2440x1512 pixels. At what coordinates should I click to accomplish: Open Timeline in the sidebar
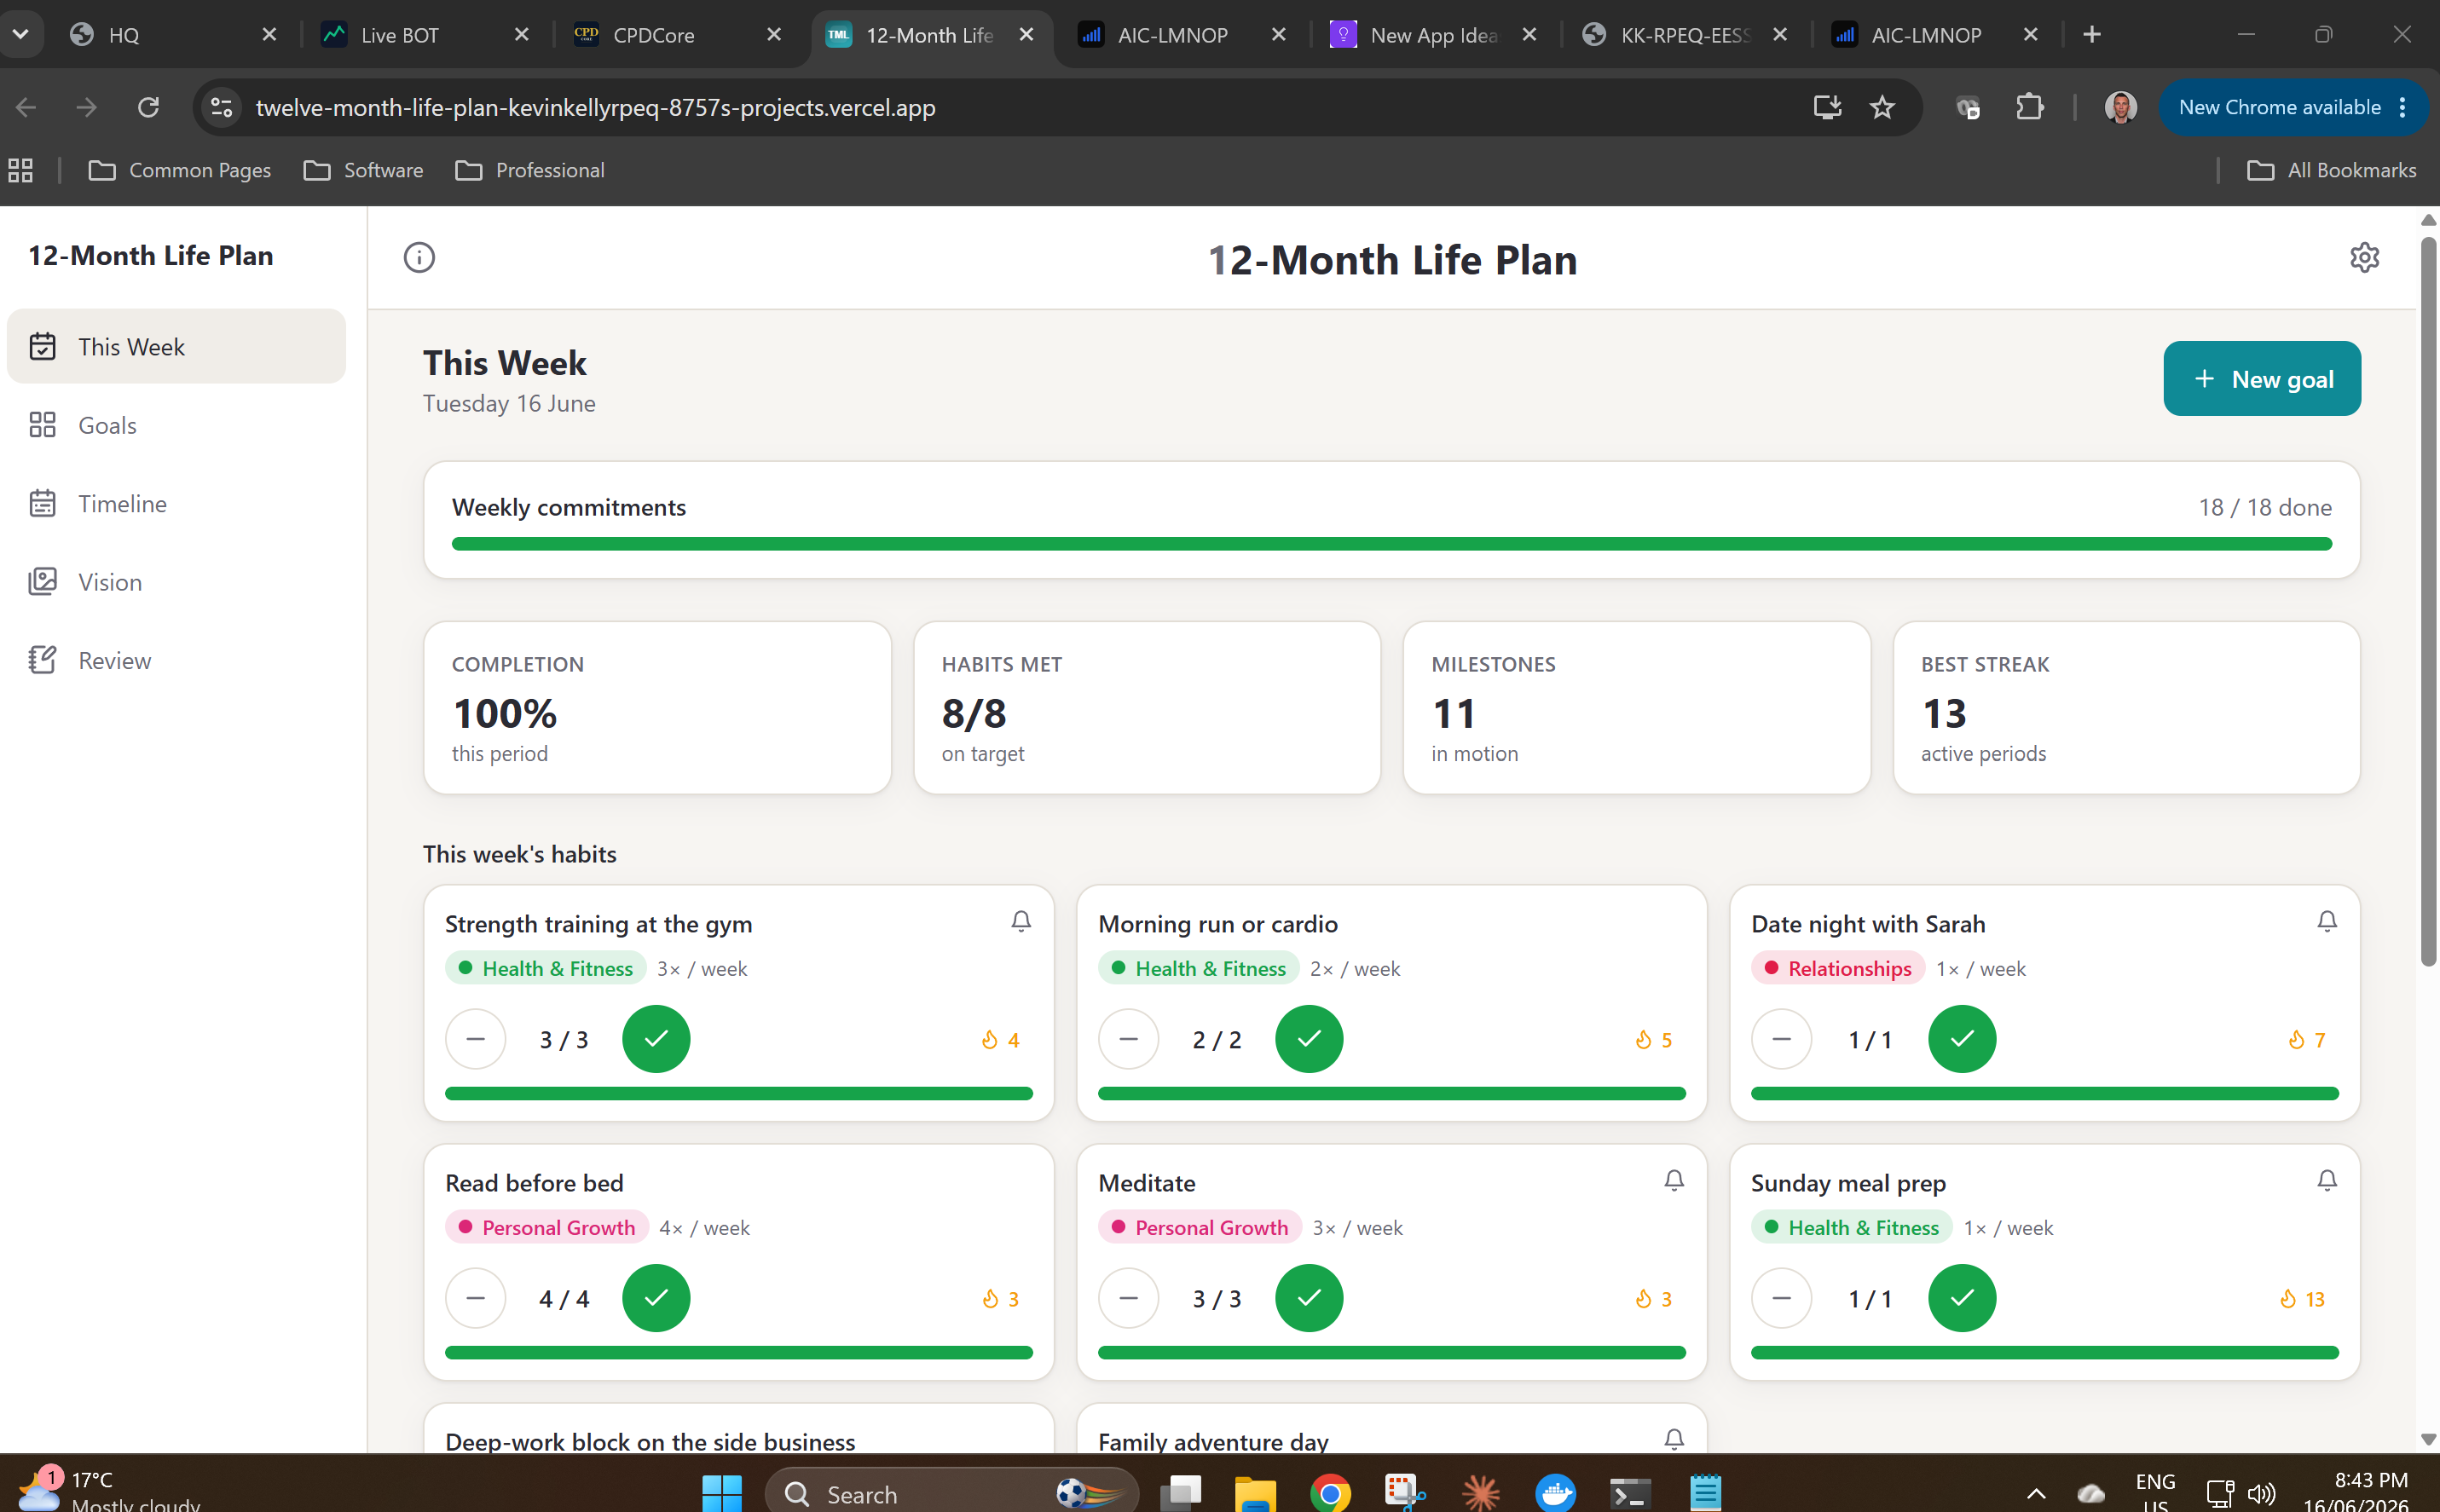[176, 503]
